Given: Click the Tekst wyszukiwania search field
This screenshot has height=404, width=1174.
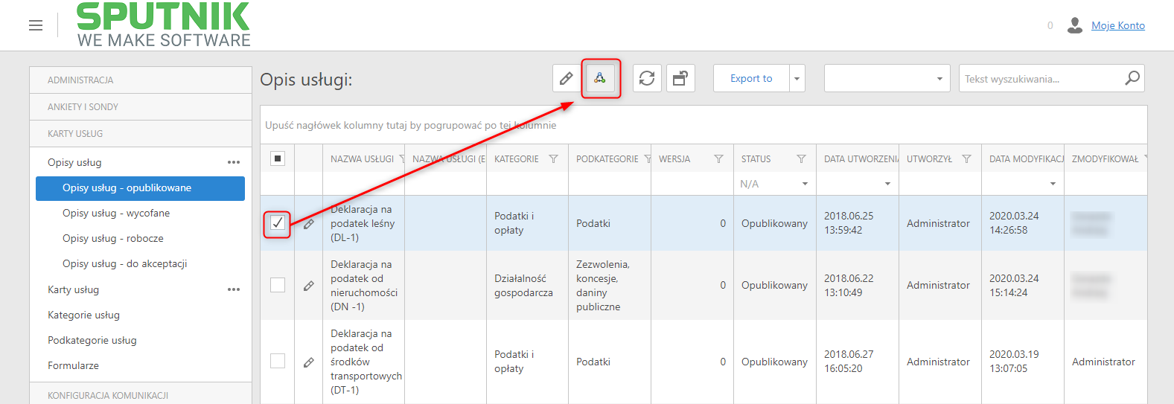Looking at the screenshot, I should [1042, 78].
